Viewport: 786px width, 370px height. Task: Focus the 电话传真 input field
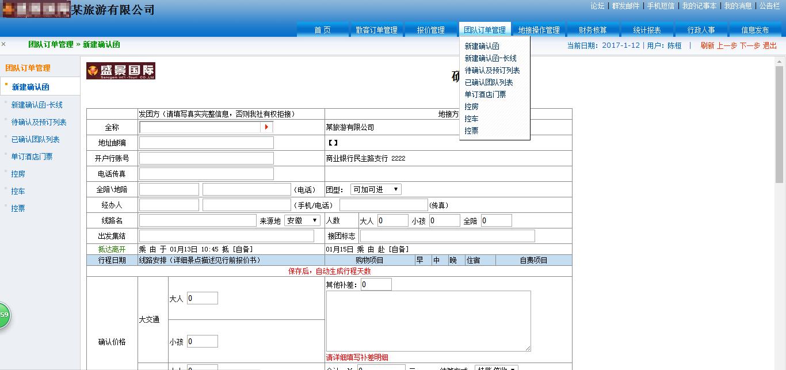(x=207, y=174)
